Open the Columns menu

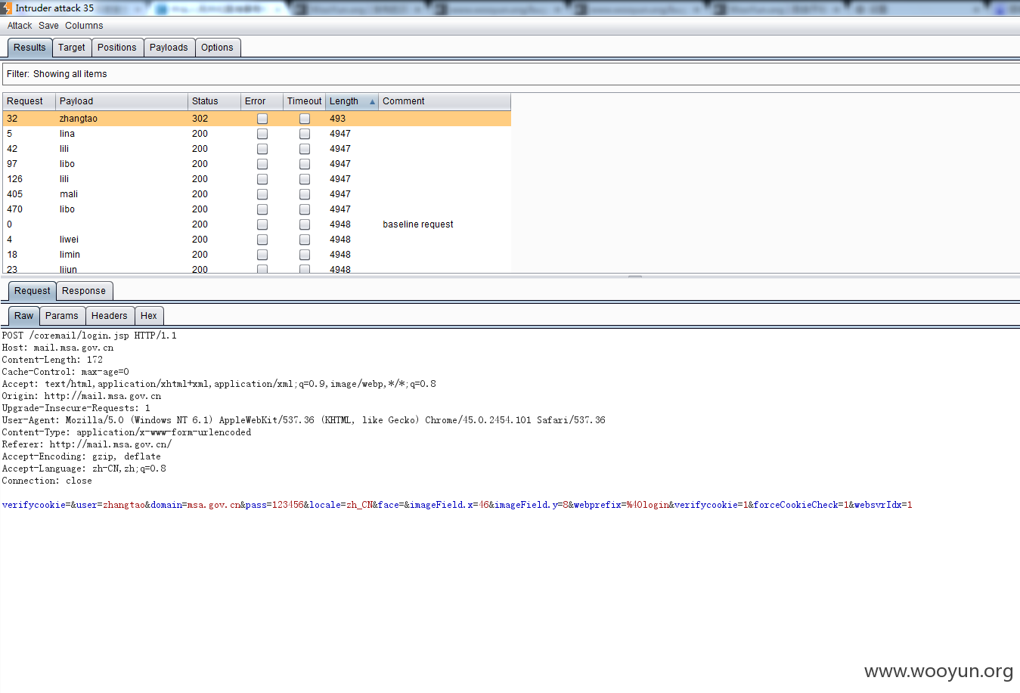click(x=84, y=26)
